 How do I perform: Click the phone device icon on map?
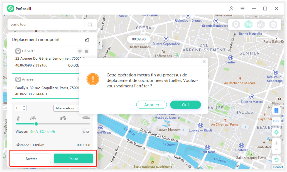276,110
